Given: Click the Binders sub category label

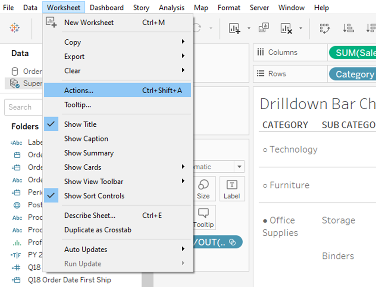Looking at the screenshot, I should point(338,256).
